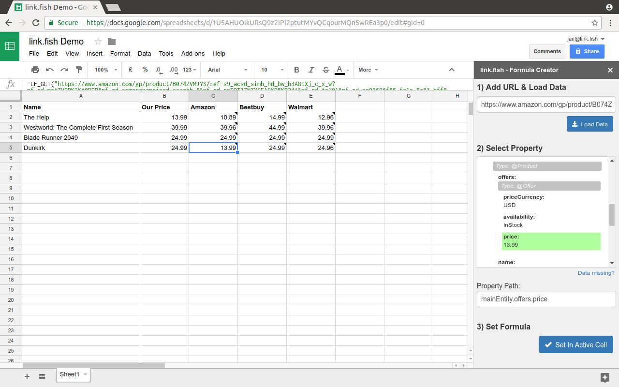Format as percent icon
The width and height of the screenshot is (619, 387).
click(145, 70)
